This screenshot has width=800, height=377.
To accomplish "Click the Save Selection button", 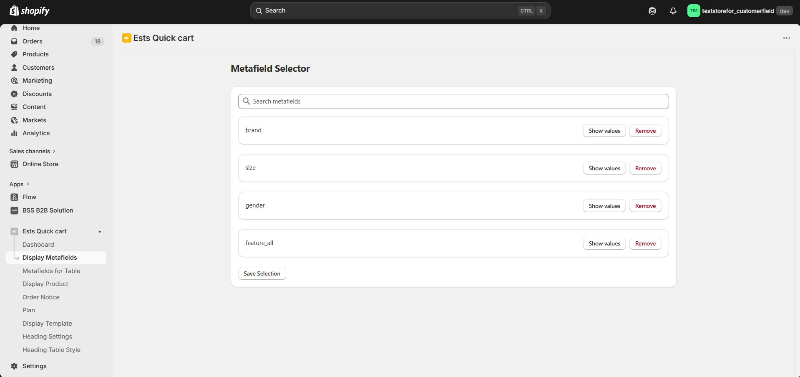I will coord(262,273).
